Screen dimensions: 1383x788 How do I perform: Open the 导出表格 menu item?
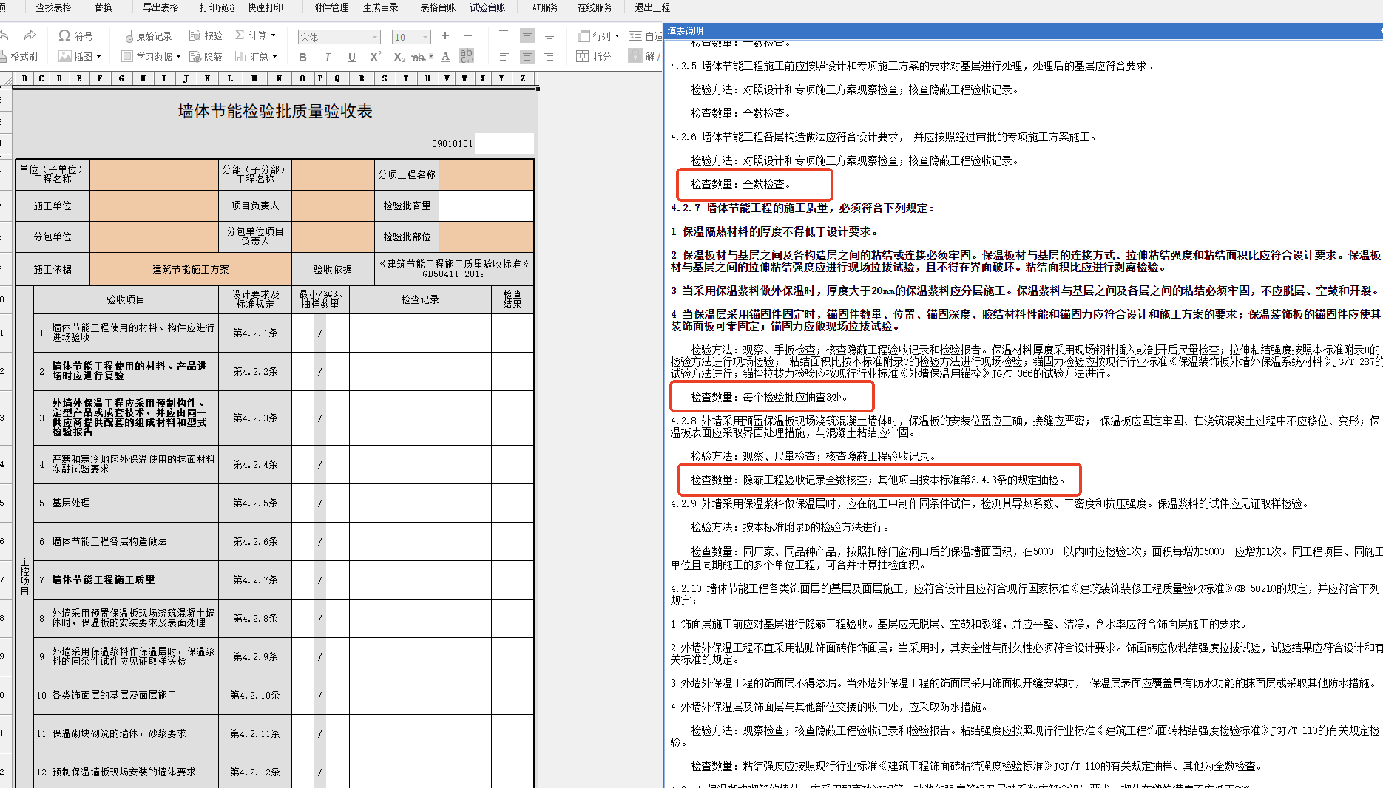click(160, 7)
